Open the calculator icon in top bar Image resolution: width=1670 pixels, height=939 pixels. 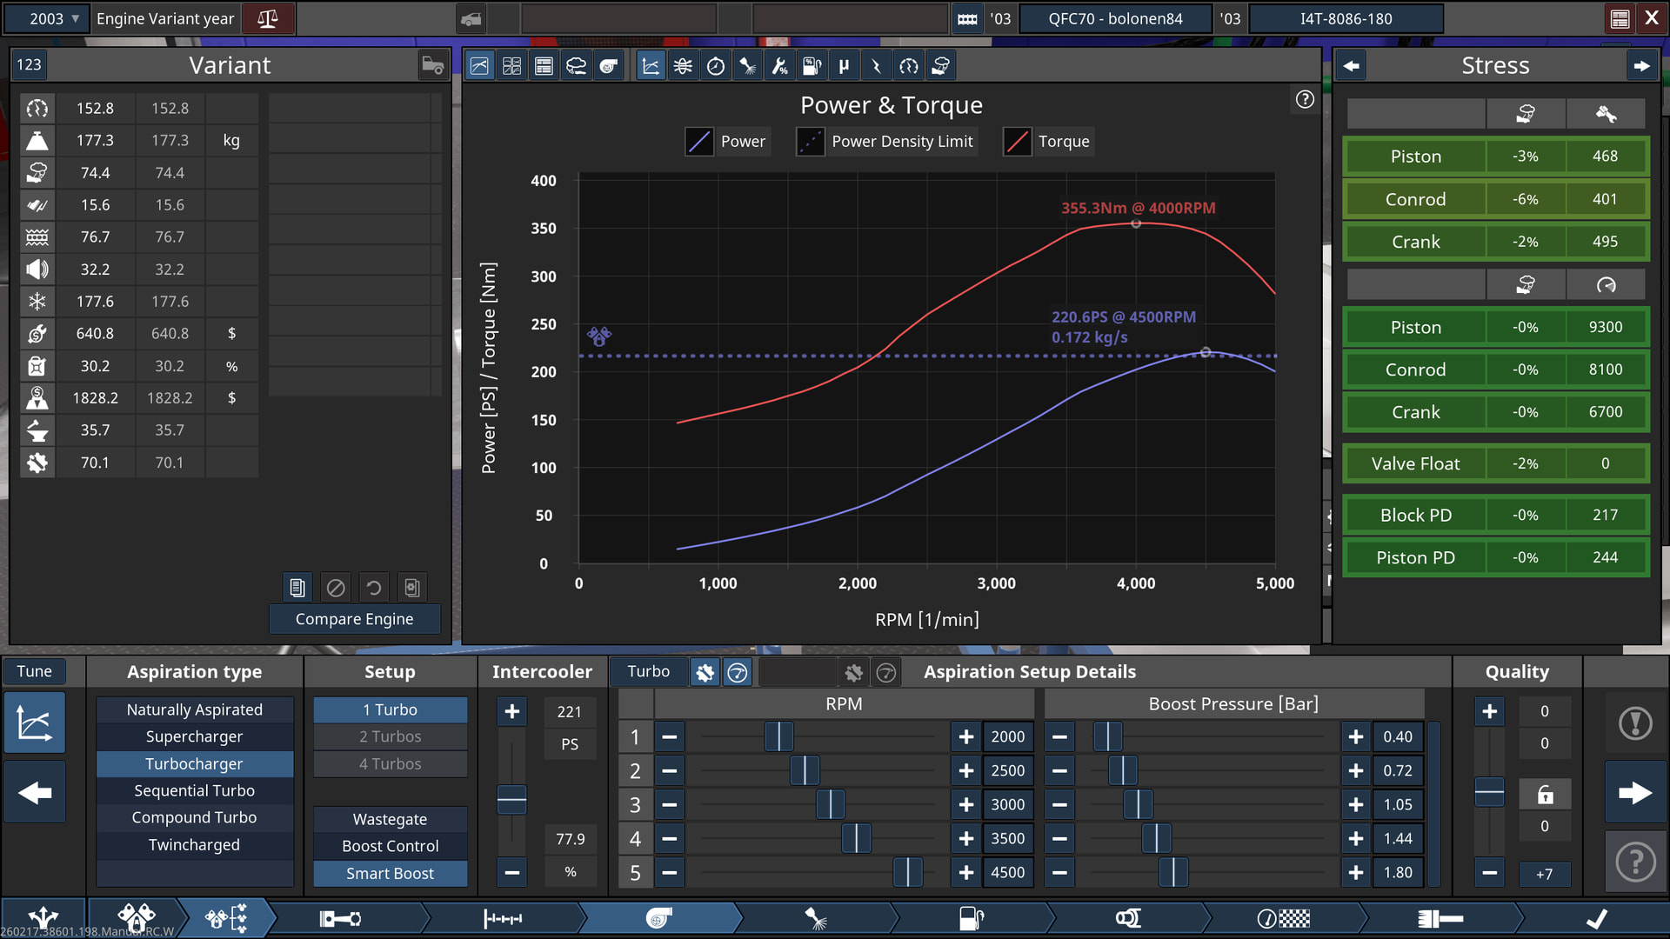point(1620,18)
